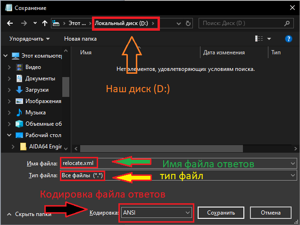Click the Изображения picture icon
Image resolution: width=300 pixels, height=225 pixels.
19,101
